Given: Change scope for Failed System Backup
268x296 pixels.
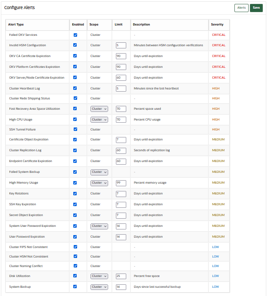Looking at the screenshot, I should coord(99,172).
